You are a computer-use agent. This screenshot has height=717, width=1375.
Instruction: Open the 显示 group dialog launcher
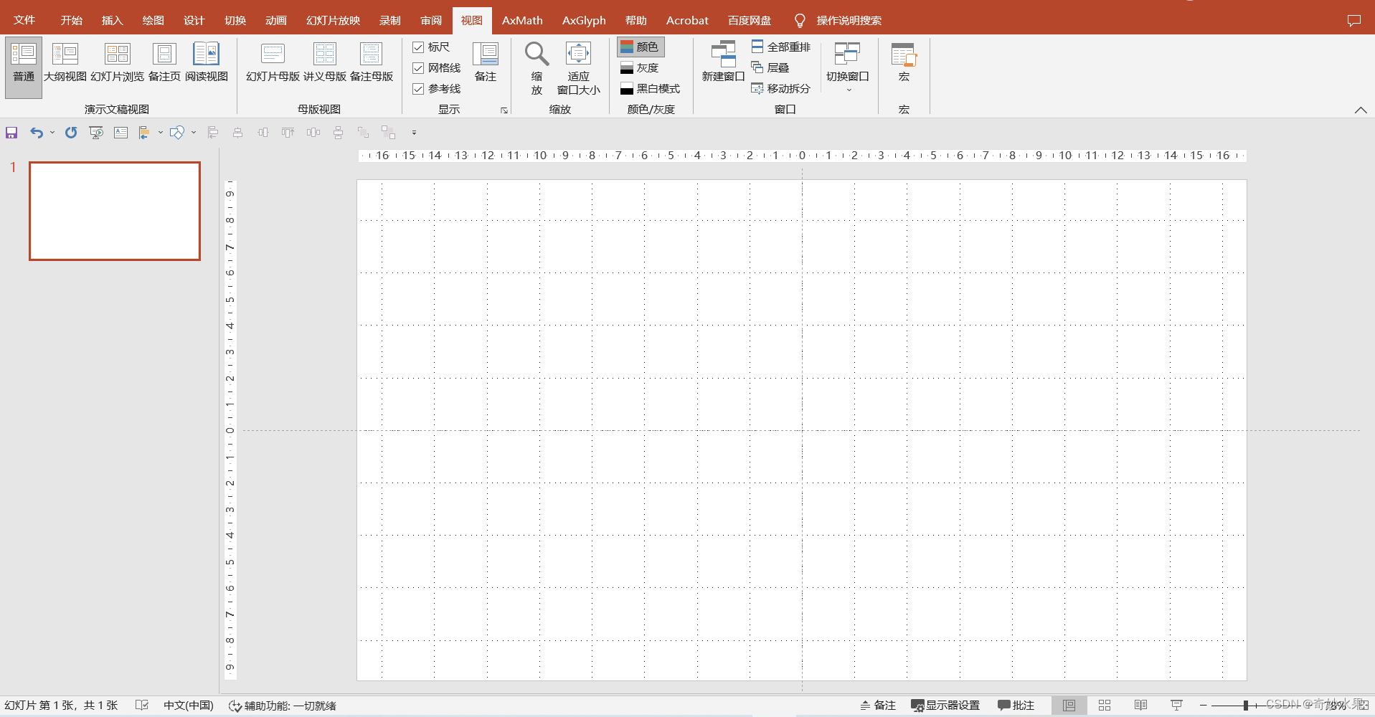[x=504, y=110]
